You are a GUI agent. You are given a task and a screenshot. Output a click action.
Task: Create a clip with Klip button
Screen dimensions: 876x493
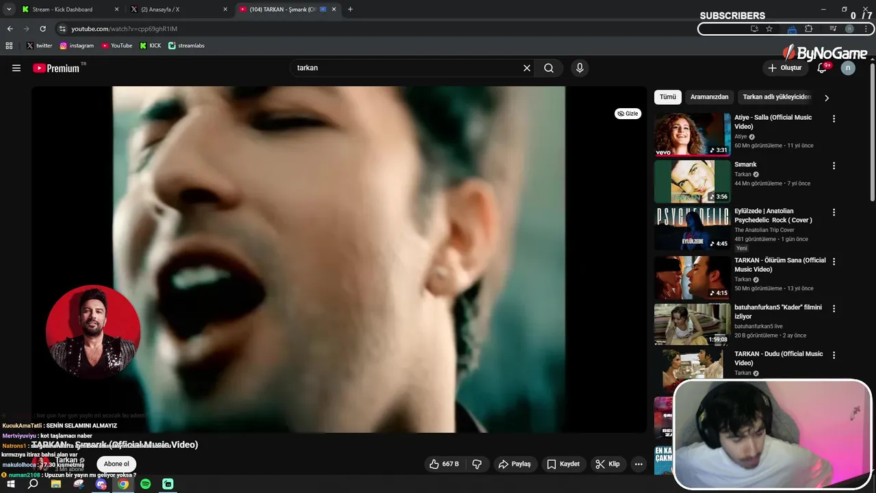click(608, 464)
